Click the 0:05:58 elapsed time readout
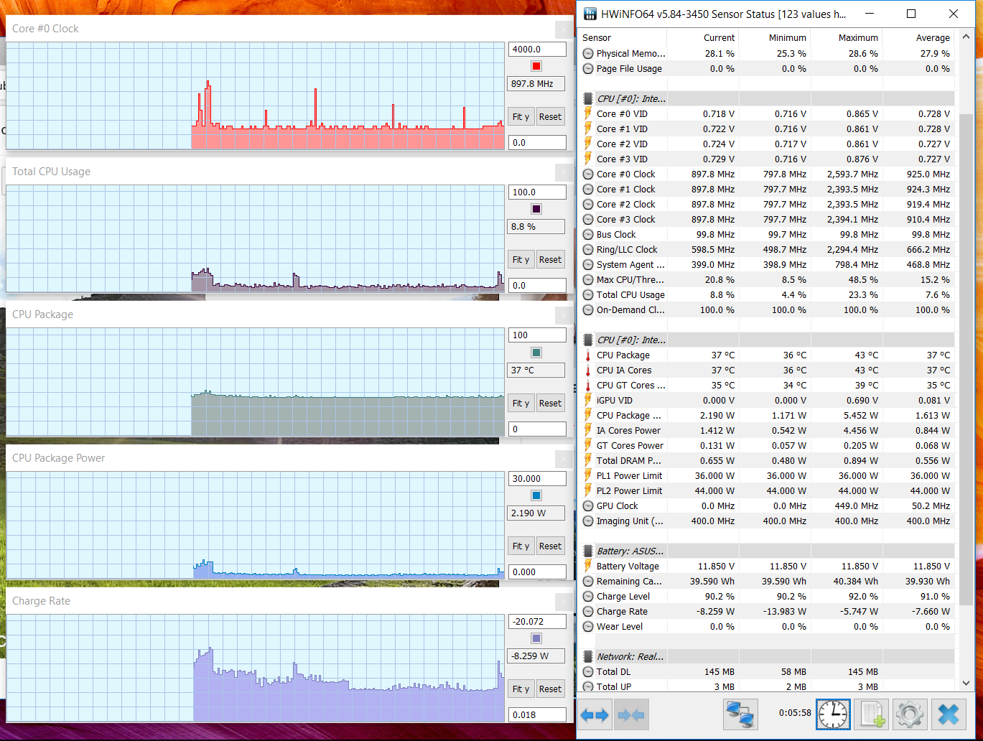 (x=795, y=713)
